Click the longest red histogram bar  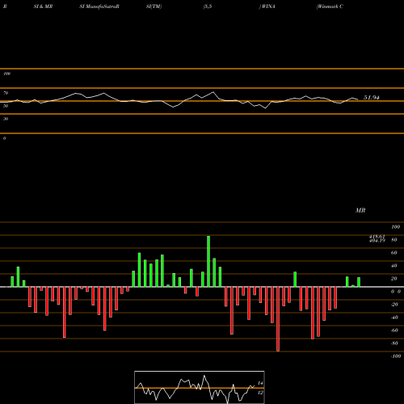[278, 319]
